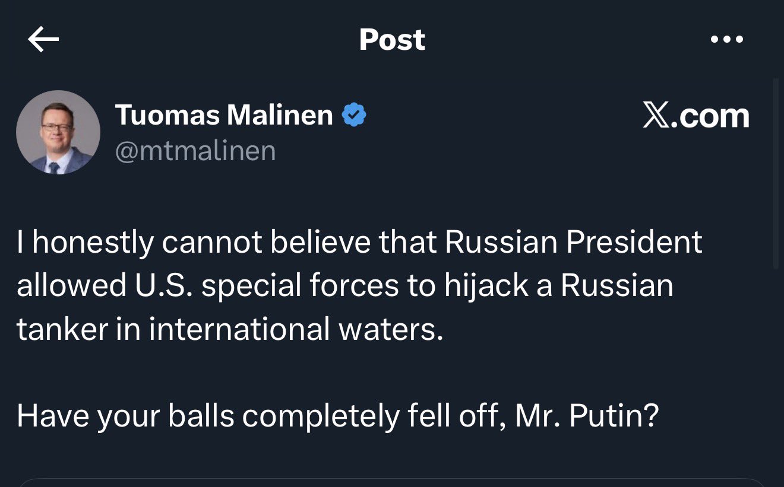784x487 pixels.
Task: Open the embedded card below the post
Action: click(392, 482)
